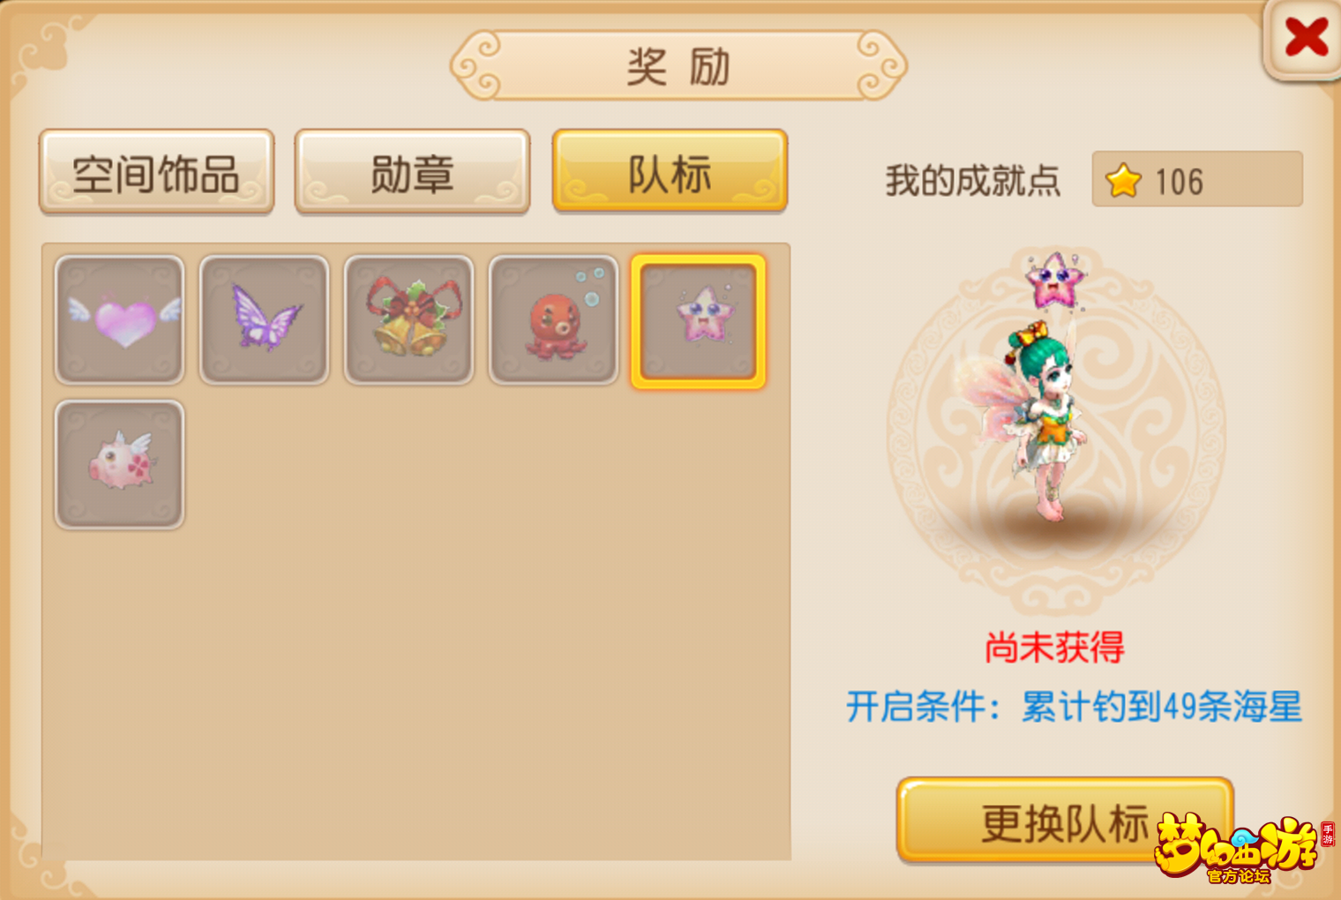Select the 队标 team badge tab
Viewport: 1341px width, 900px height.
(x=670, y=171)
